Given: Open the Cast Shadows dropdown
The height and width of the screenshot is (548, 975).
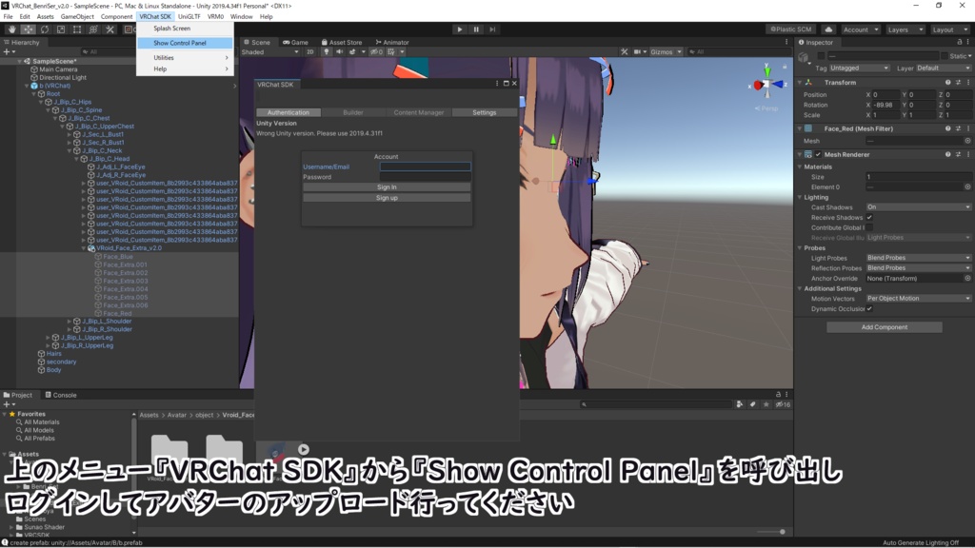Looking at the screenshot, I should coord(917,206).
